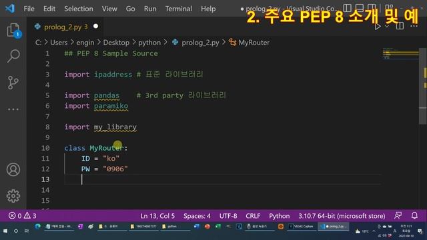Toggle the primary side bar layout icon
Viewport: 427px width, 240px height.
pos(347,8)
